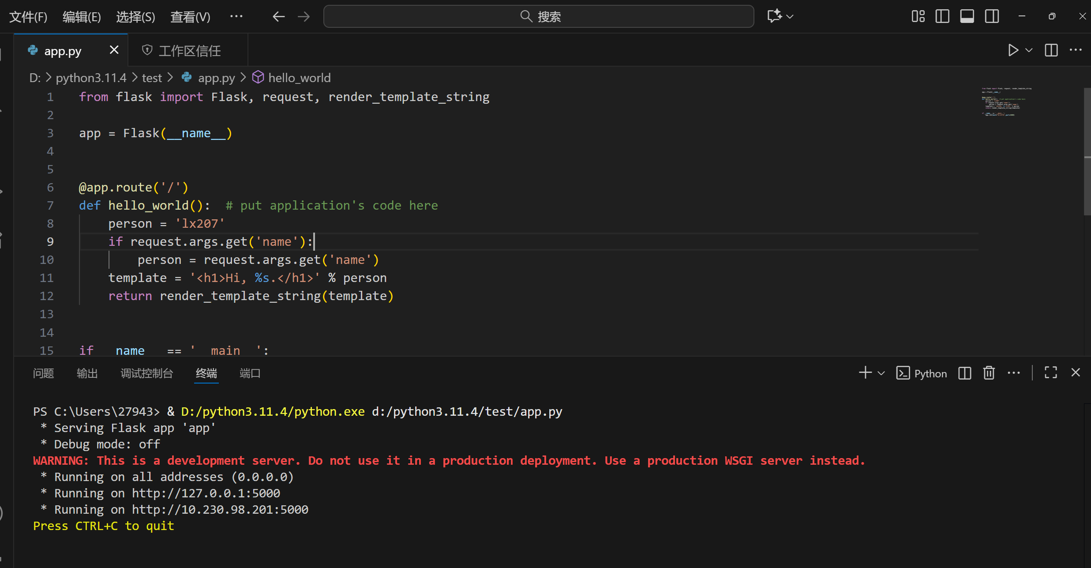This screenshot has height=568, width=1091.
Task: Run the Python file with play icon
Action: tap(1013, 50)
